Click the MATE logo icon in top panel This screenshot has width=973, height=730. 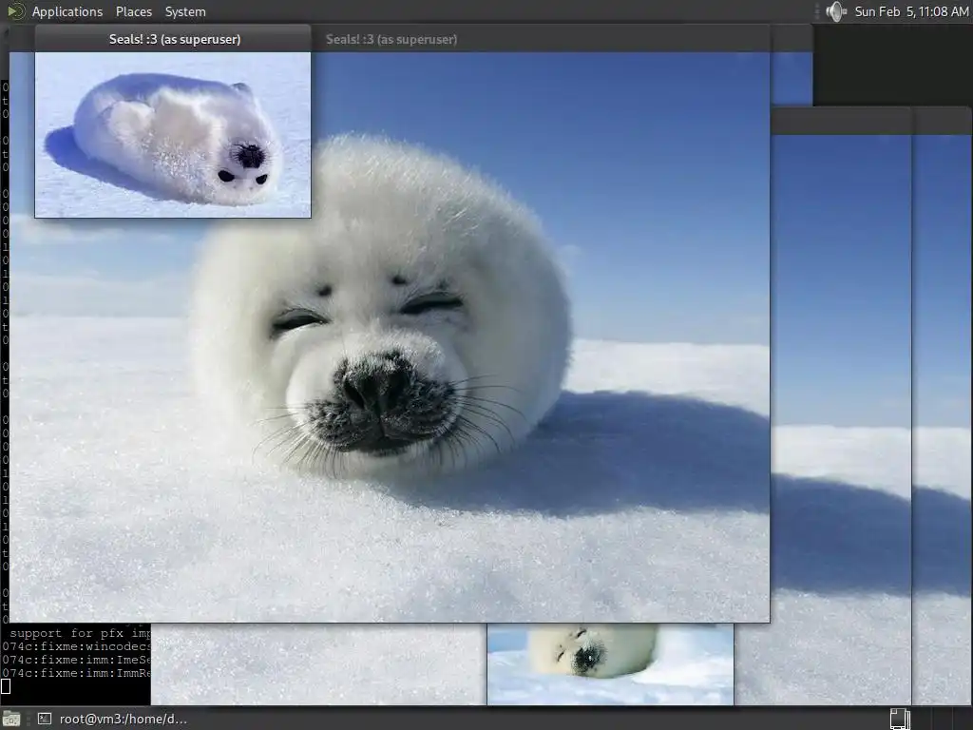[15, 11]
